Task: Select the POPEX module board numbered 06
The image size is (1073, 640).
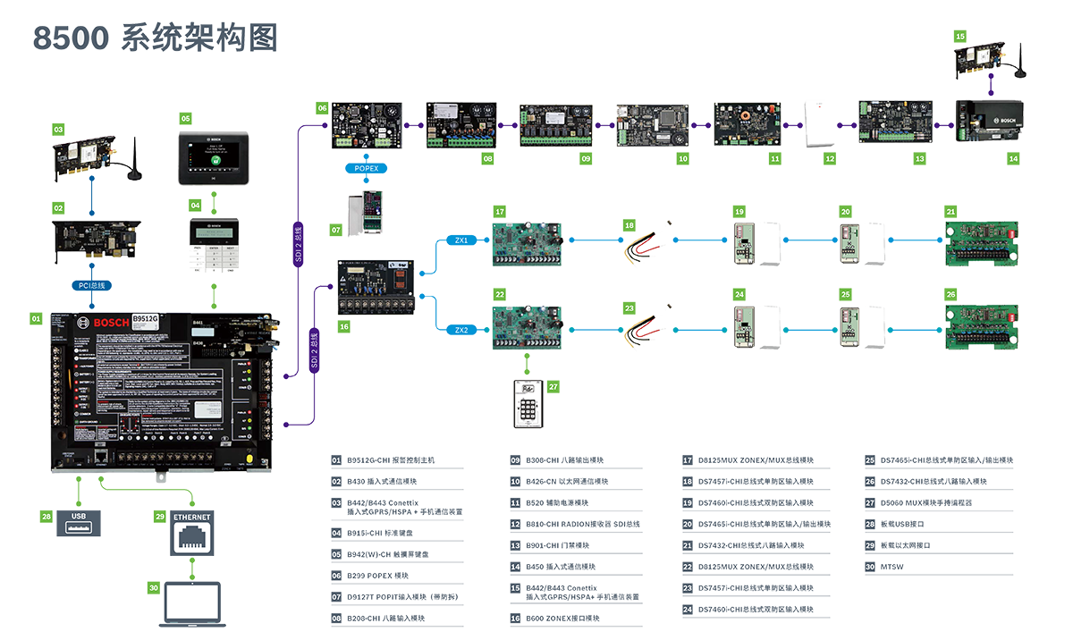Action: tap(367, 126)
